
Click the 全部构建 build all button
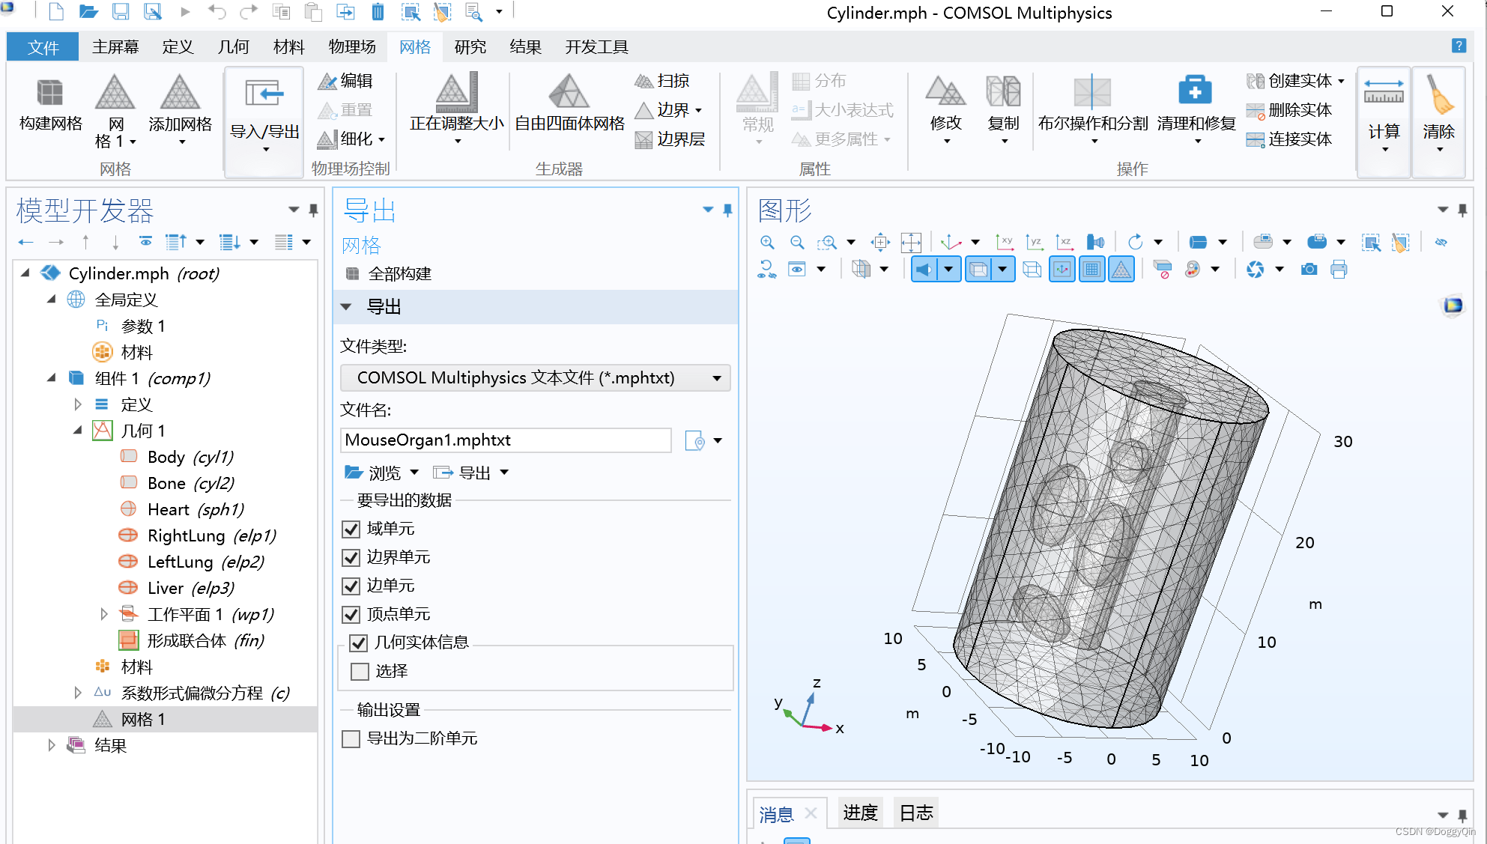click(390, 274)
